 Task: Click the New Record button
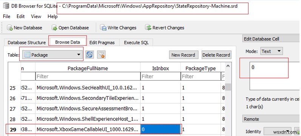[x=183, y=55]
